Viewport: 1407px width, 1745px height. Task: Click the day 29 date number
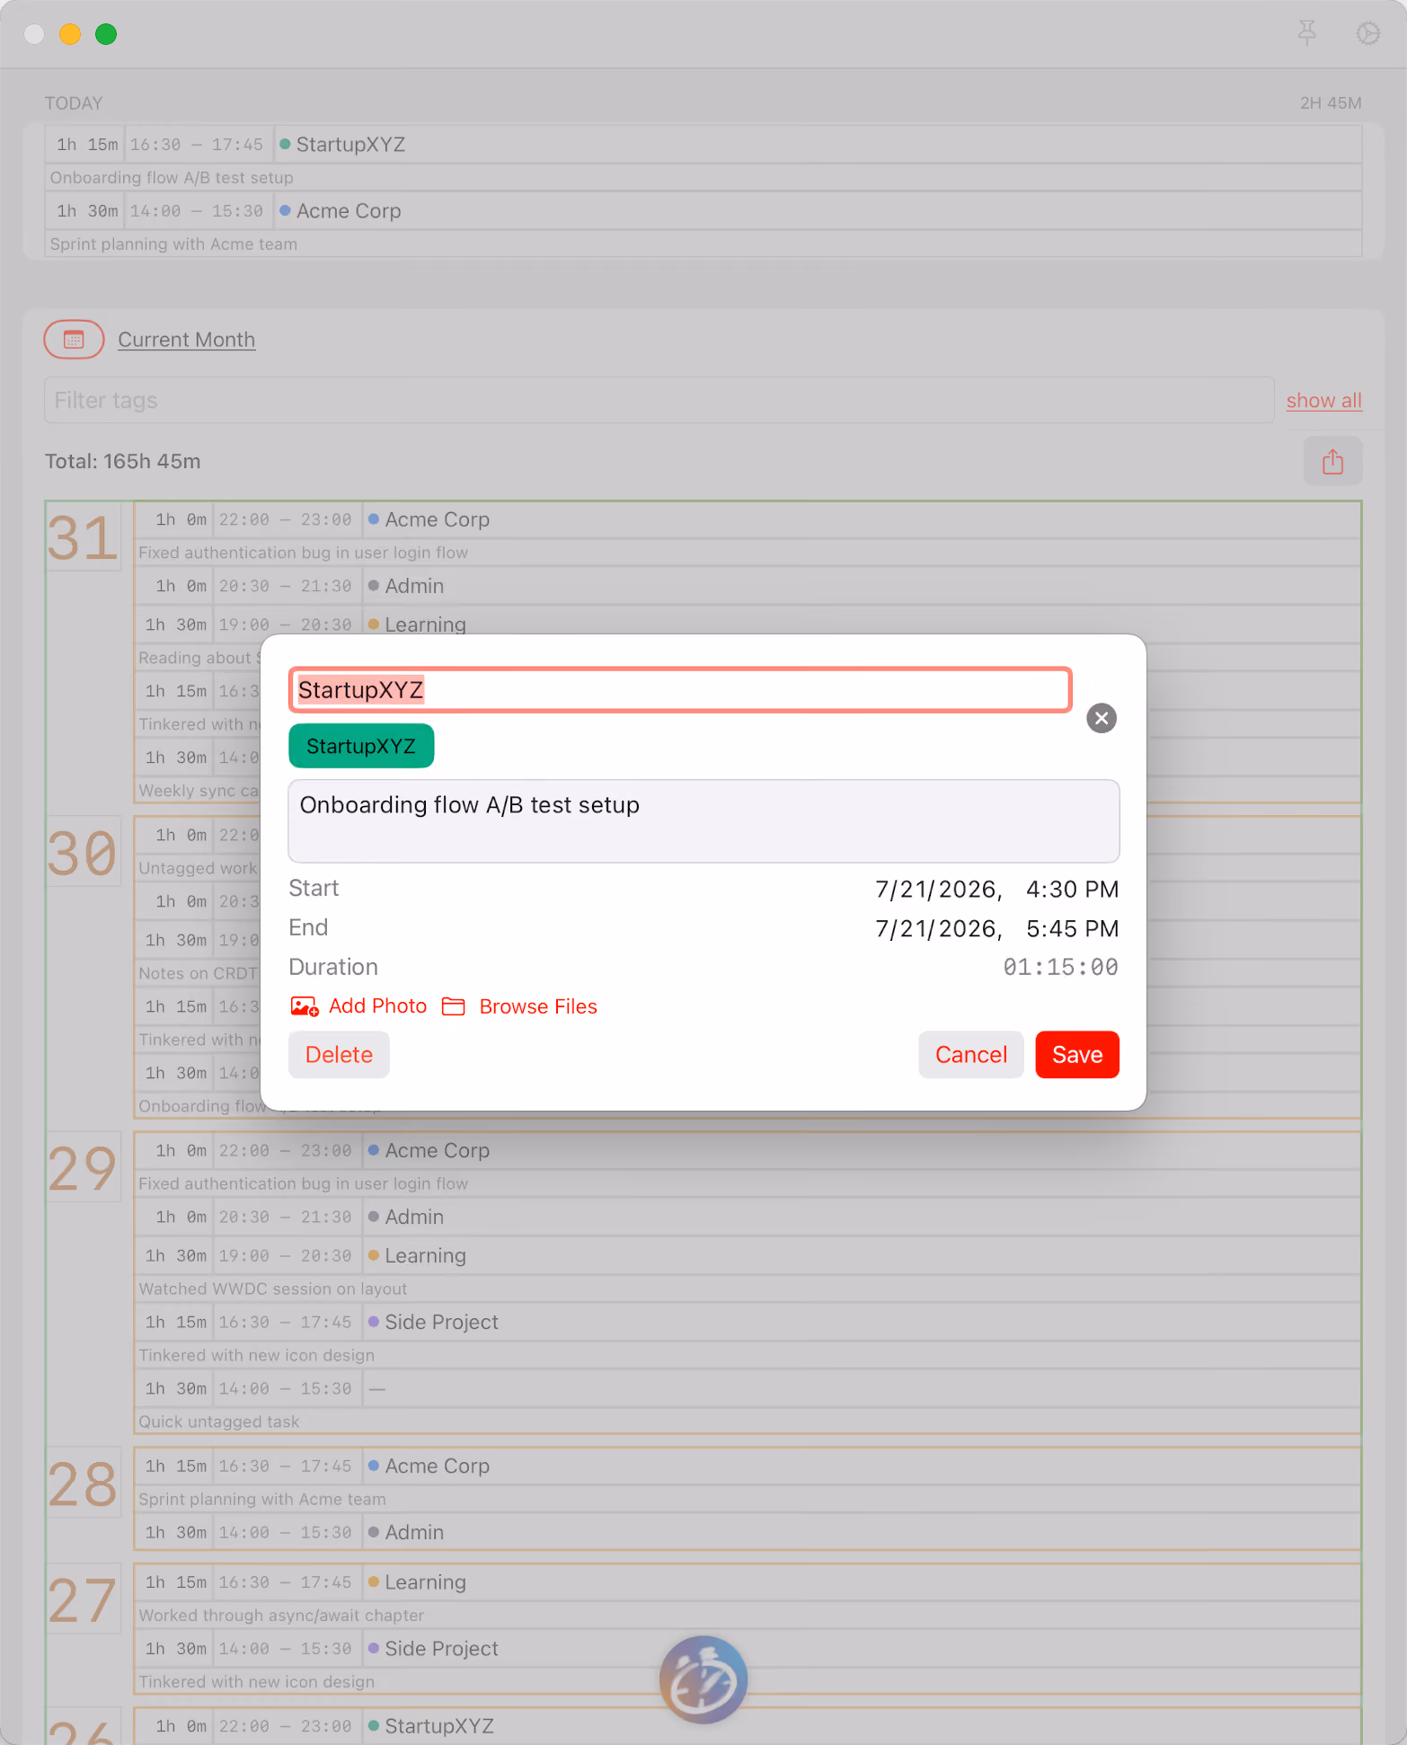pyautogui.click(x=83, y=1169)
